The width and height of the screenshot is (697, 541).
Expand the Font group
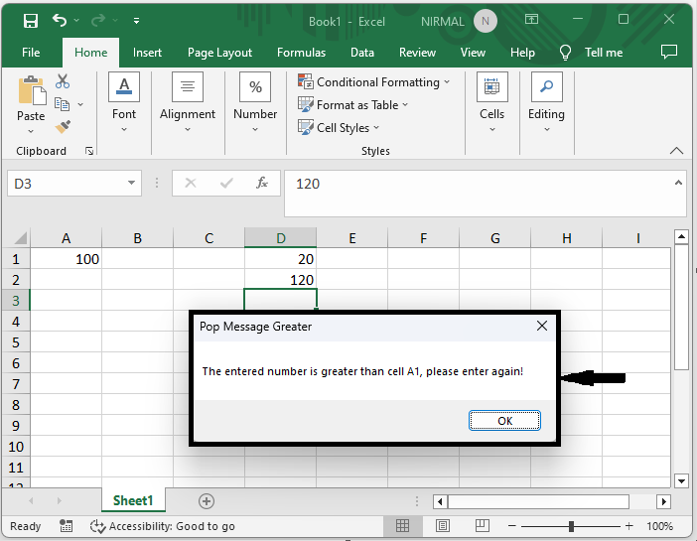(x=124, y=103)
